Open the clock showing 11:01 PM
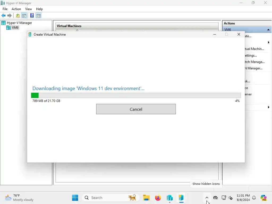Screen dimensions: 272x204 [x=243, y=198]
